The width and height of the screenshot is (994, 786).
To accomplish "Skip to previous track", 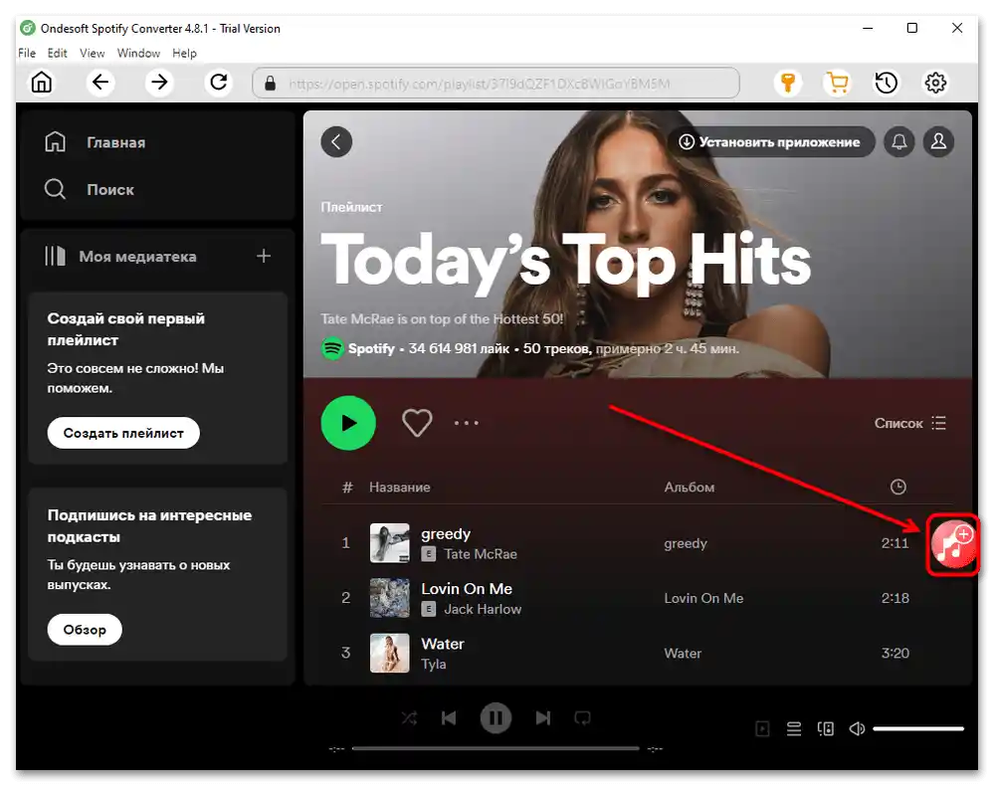I will [x=449, y=718].
